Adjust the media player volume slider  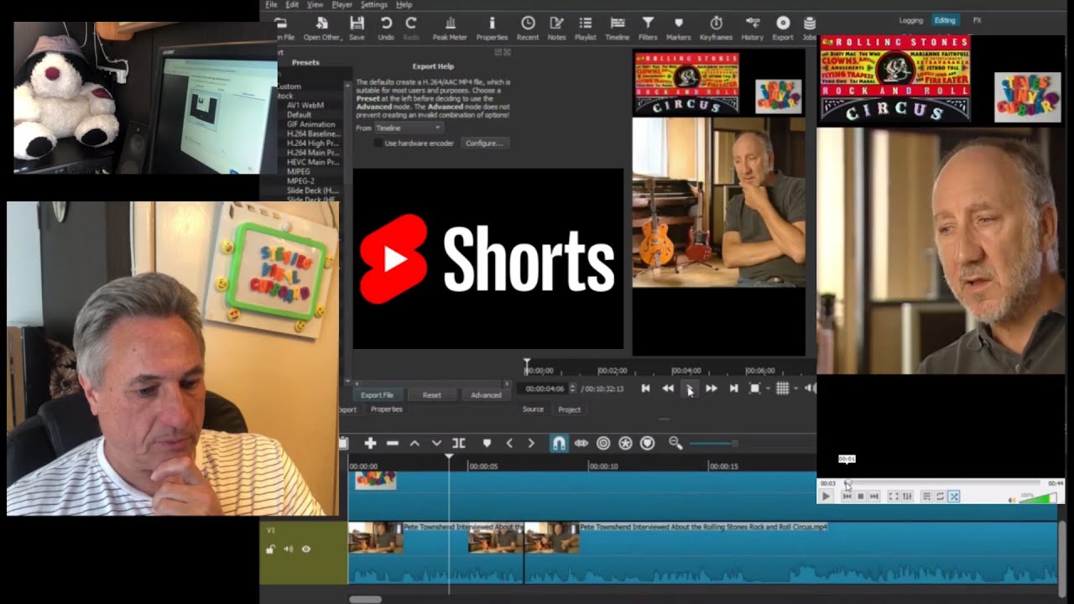click(x=1039, y=498)
